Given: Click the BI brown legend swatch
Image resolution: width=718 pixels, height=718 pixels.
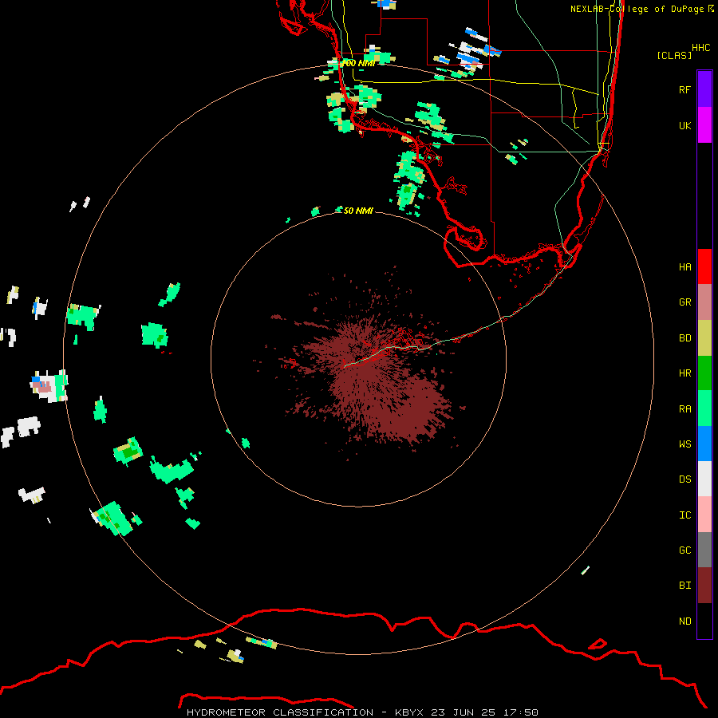Looking at the screenshot, I should pos(704,586).
